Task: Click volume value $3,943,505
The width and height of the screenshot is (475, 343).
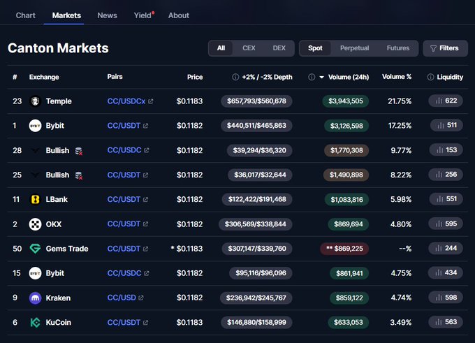Action: (x=345, y=101)
